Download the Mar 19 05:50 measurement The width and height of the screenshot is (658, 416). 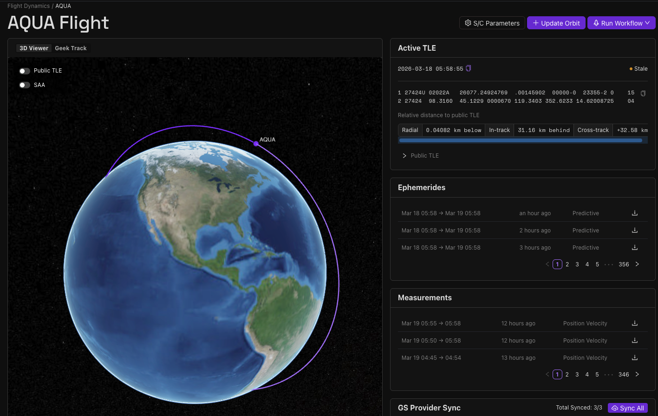[x=635, y=341]
